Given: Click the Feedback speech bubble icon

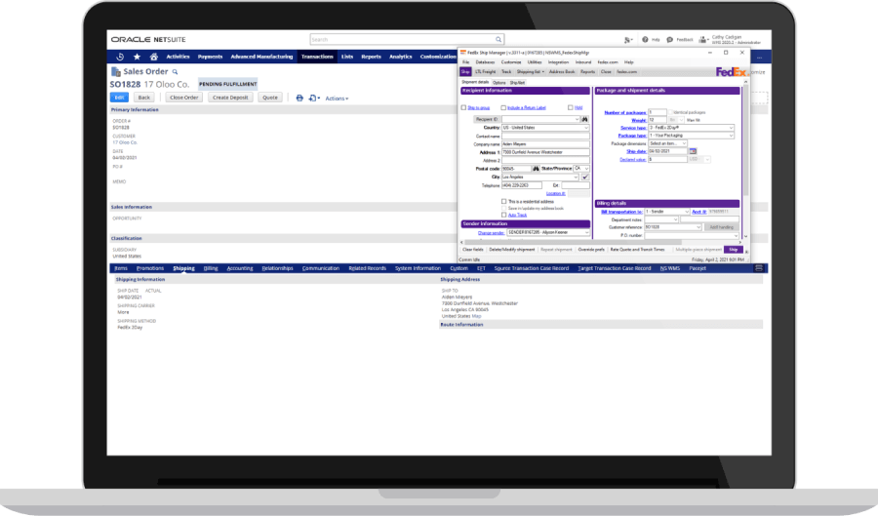Looking at the screenshot, I should click(669, 40).
